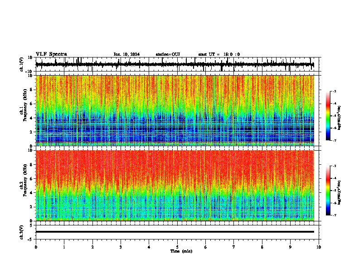This screenshot has width=359, height=277.
Task: Click the "-7" label below ch.2 color bar
Action: click(334, 215)
